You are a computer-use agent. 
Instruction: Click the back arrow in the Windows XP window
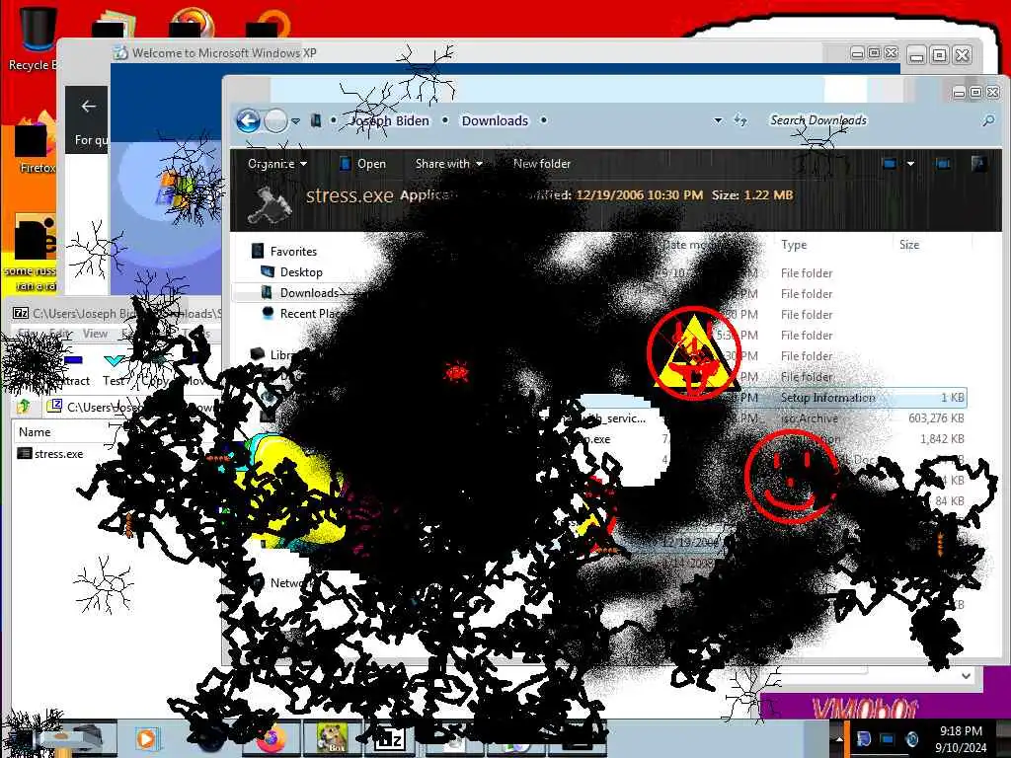pyautogui.click(x=88, y=107)
